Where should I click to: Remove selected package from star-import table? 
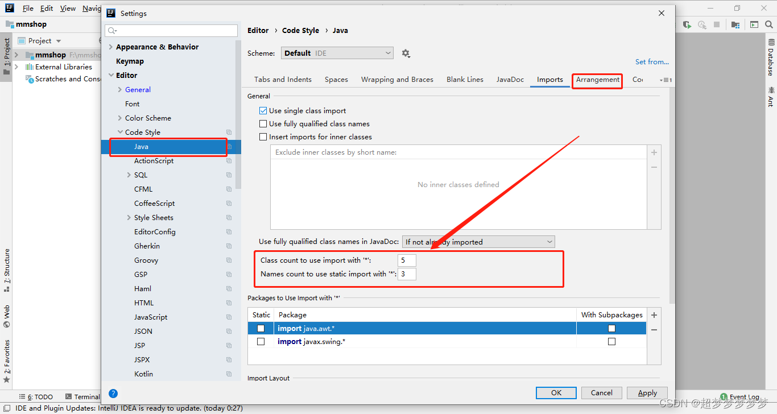654,330
